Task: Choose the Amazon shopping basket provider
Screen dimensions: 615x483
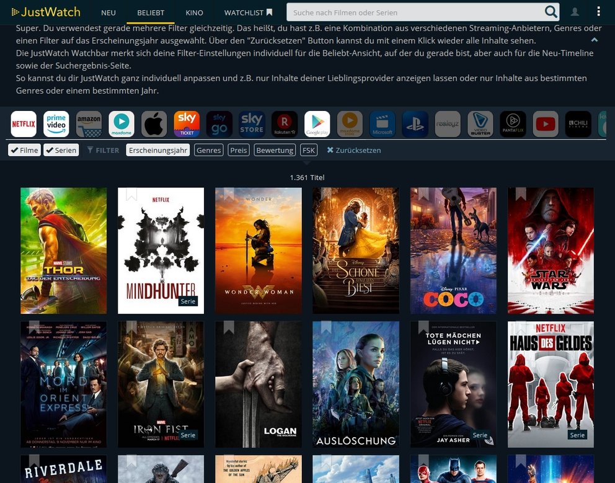Action: tap(89, 124)
